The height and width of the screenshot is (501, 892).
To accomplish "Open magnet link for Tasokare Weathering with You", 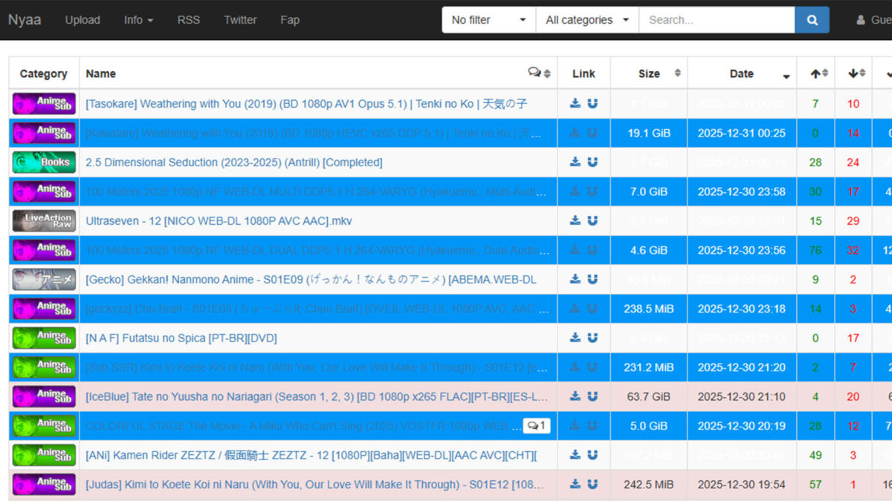I will (x=592, y=103).
